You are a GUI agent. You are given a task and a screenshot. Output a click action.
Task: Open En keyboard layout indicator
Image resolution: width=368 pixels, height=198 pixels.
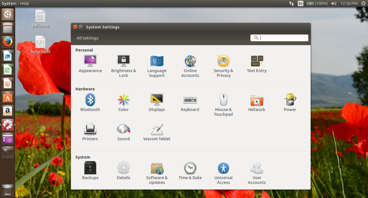[x=301, y=3]
